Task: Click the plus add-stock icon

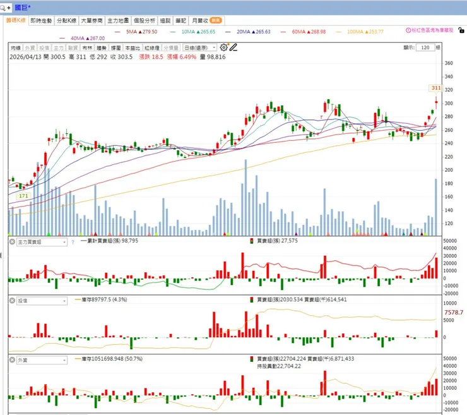Action: [x=9, y=8]
